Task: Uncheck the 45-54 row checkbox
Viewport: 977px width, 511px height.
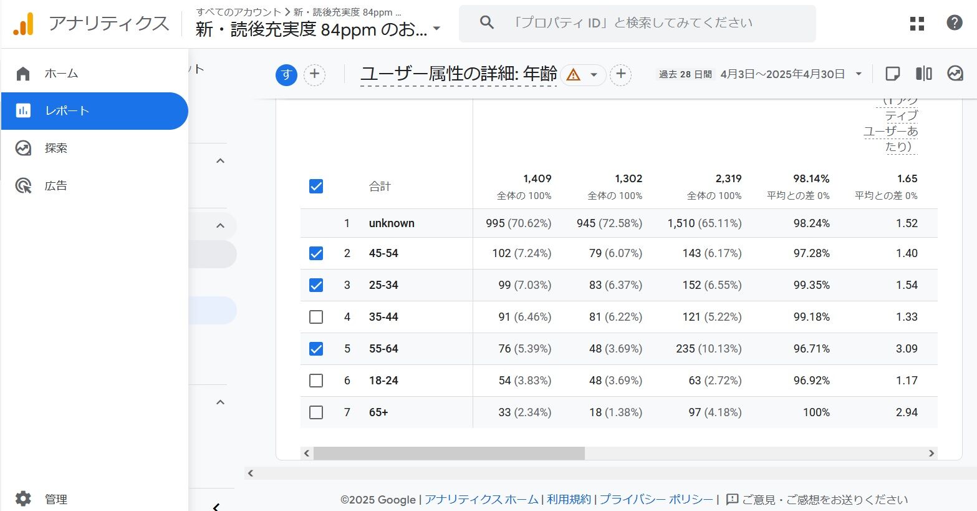Action: point(316,253)
